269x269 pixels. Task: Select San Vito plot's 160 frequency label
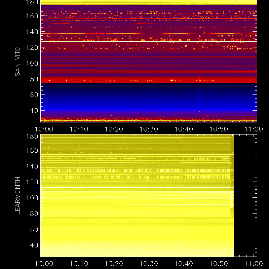coord(32,16)
